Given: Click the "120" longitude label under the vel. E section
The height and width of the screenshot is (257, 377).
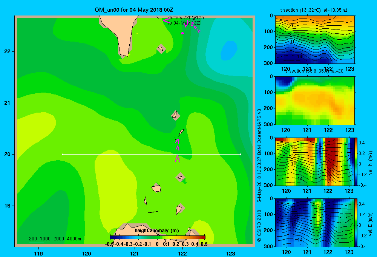Looking at the screenshot, I should [286, 252].
